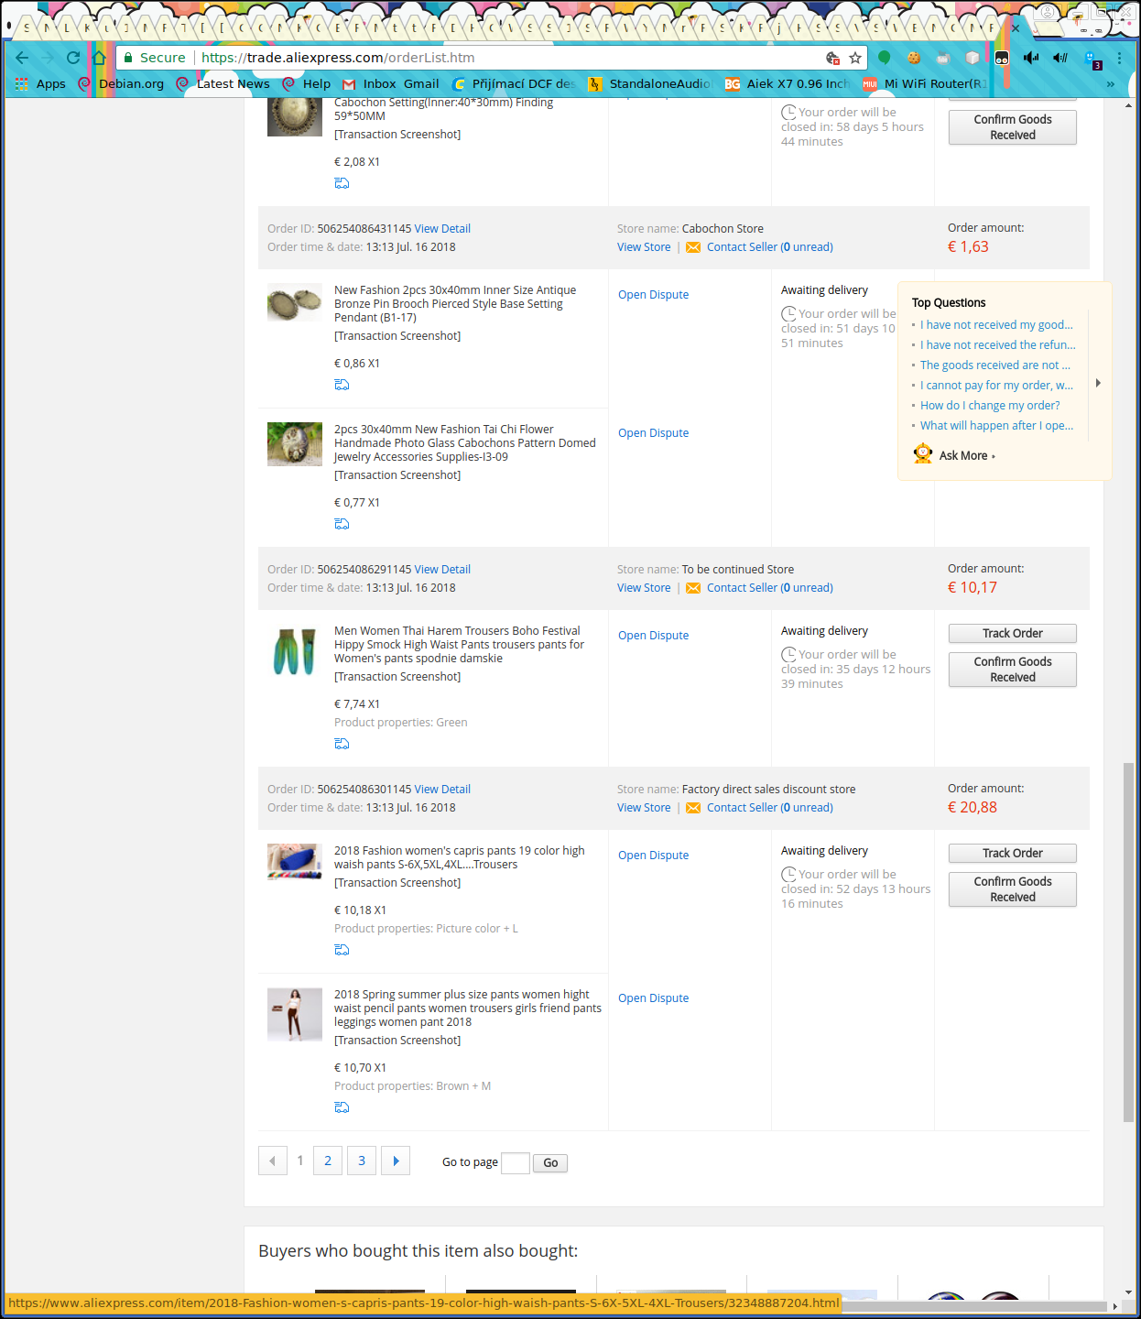Click the logistics truck icon under Cabochon Setting item

coord(342,183)
